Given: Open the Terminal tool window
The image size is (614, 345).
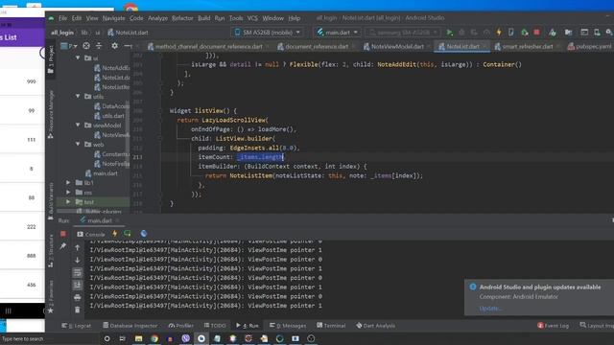Looking at the screenshot, I should [x=331, y=326].
